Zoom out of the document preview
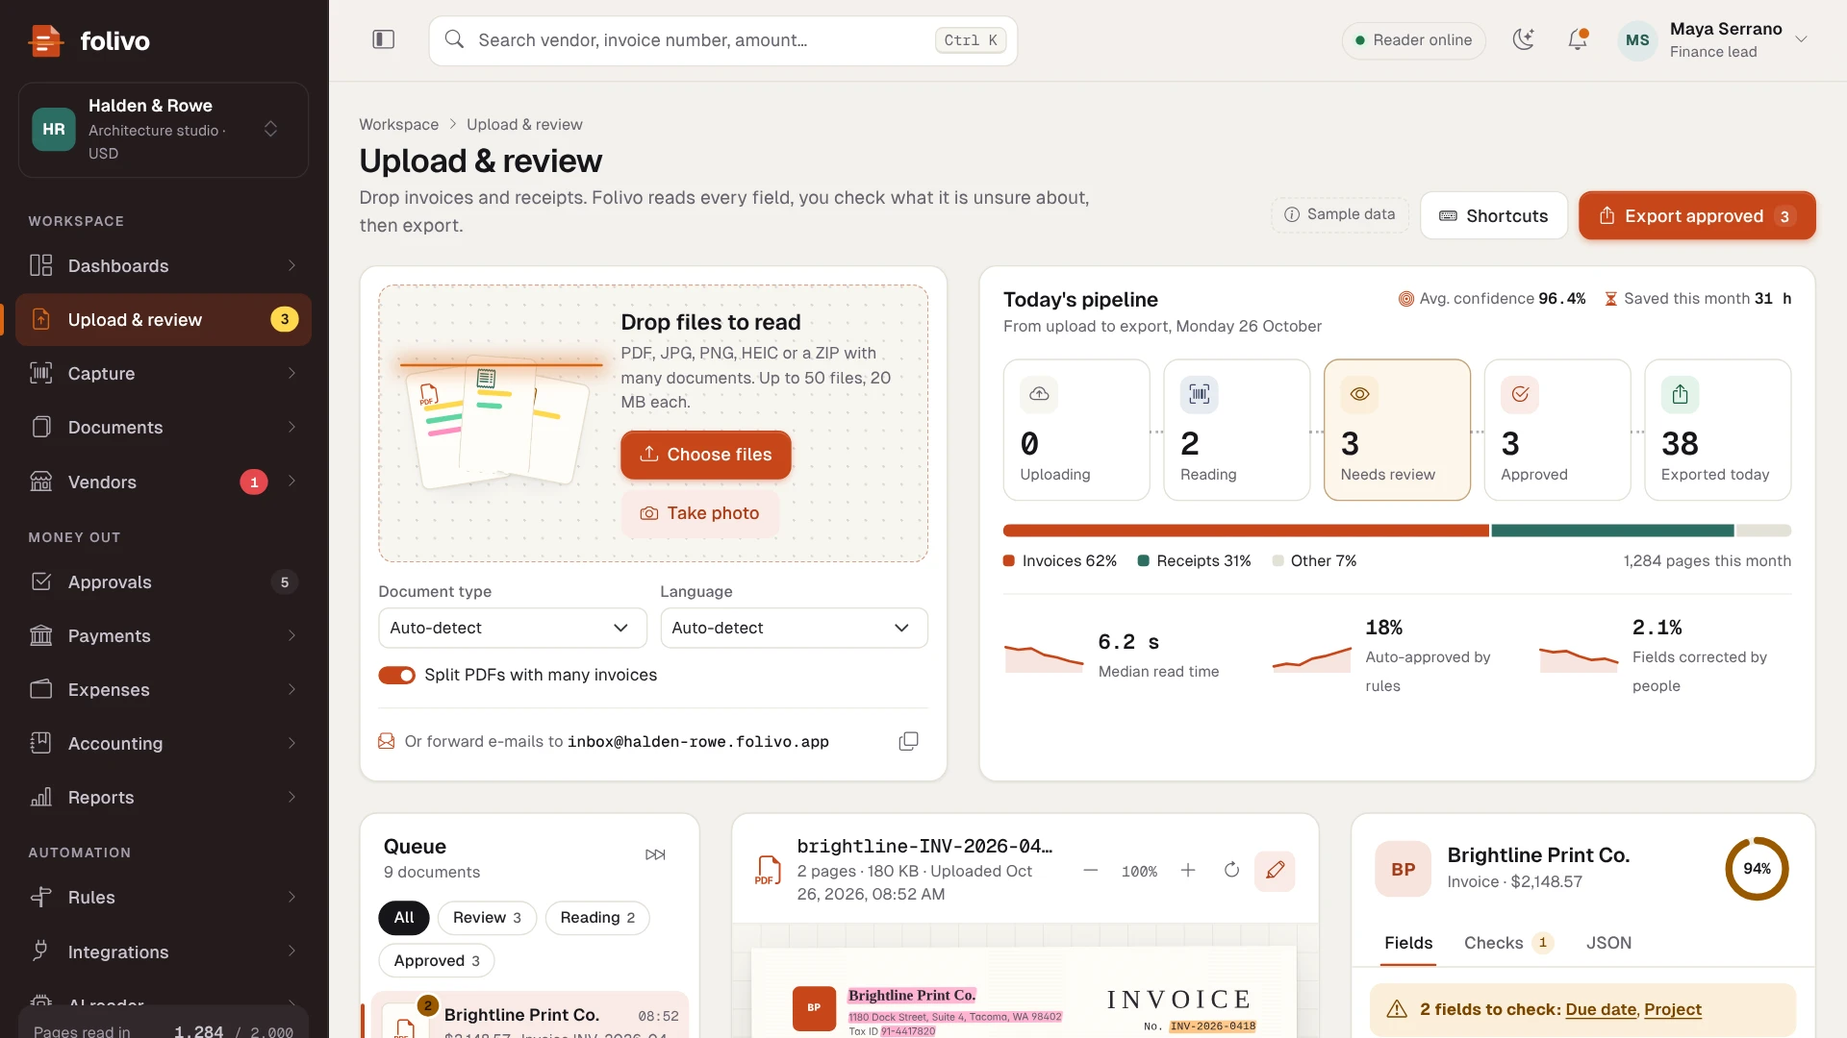The height and width of the screenshot is (1038, 1847). [1090, 871]
